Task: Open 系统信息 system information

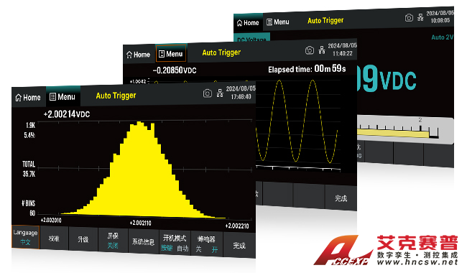Action: (x=143, y=241)
